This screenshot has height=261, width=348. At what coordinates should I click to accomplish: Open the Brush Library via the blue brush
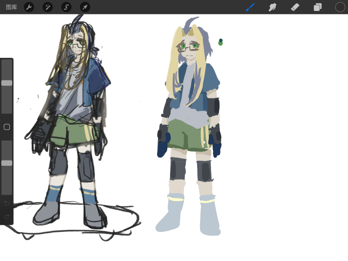250,7
